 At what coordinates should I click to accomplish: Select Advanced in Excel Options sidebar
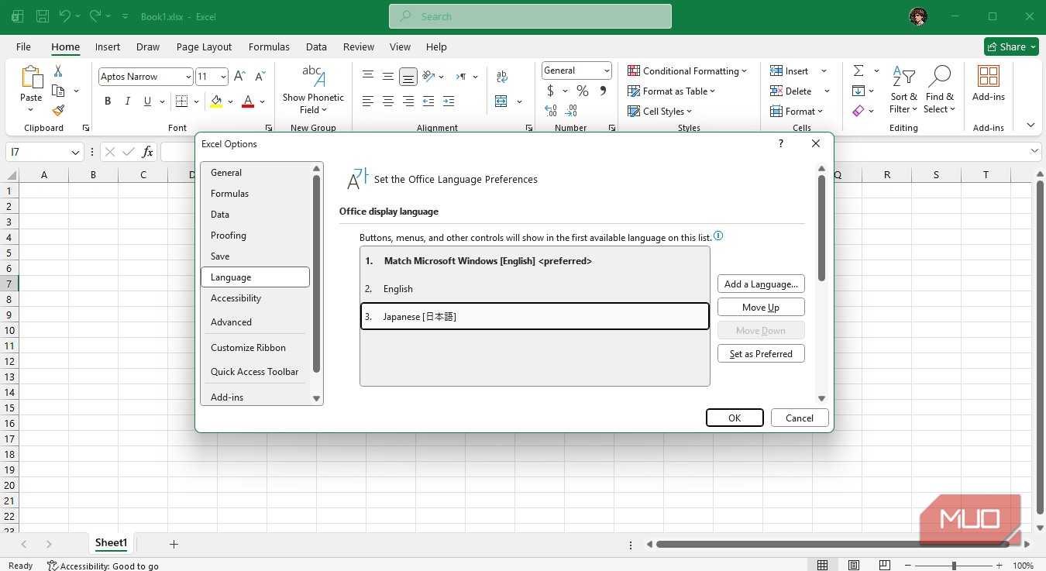(x=255, y=322)
